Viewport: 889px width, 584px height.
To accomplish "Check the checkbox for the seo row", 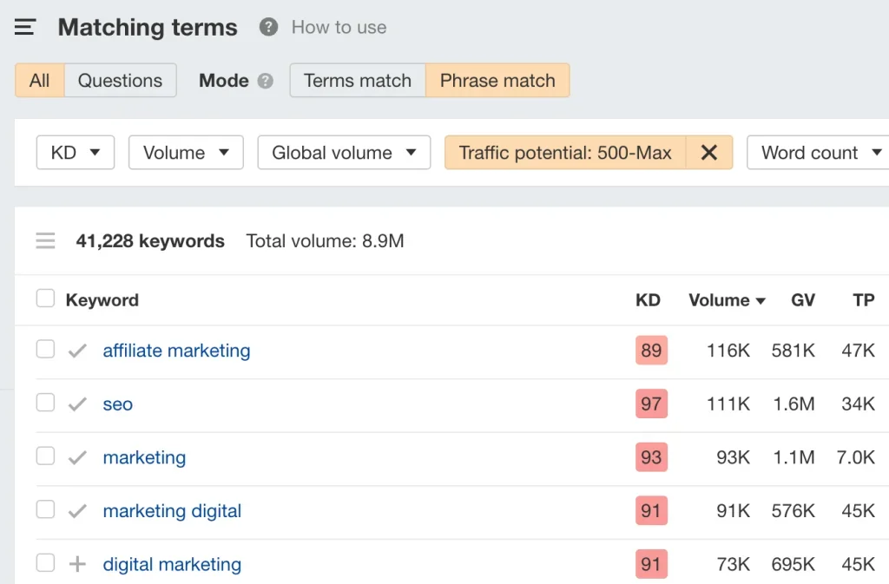I will pyautogui.click(x=45, y=404).
